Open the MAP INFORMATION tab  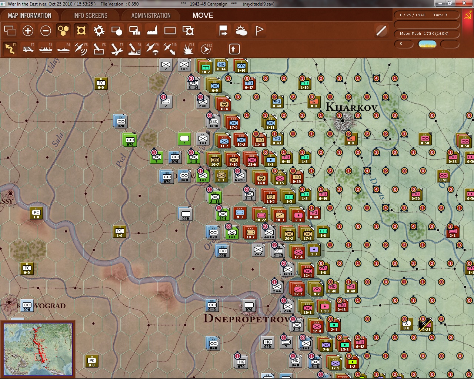pos(30,16)
